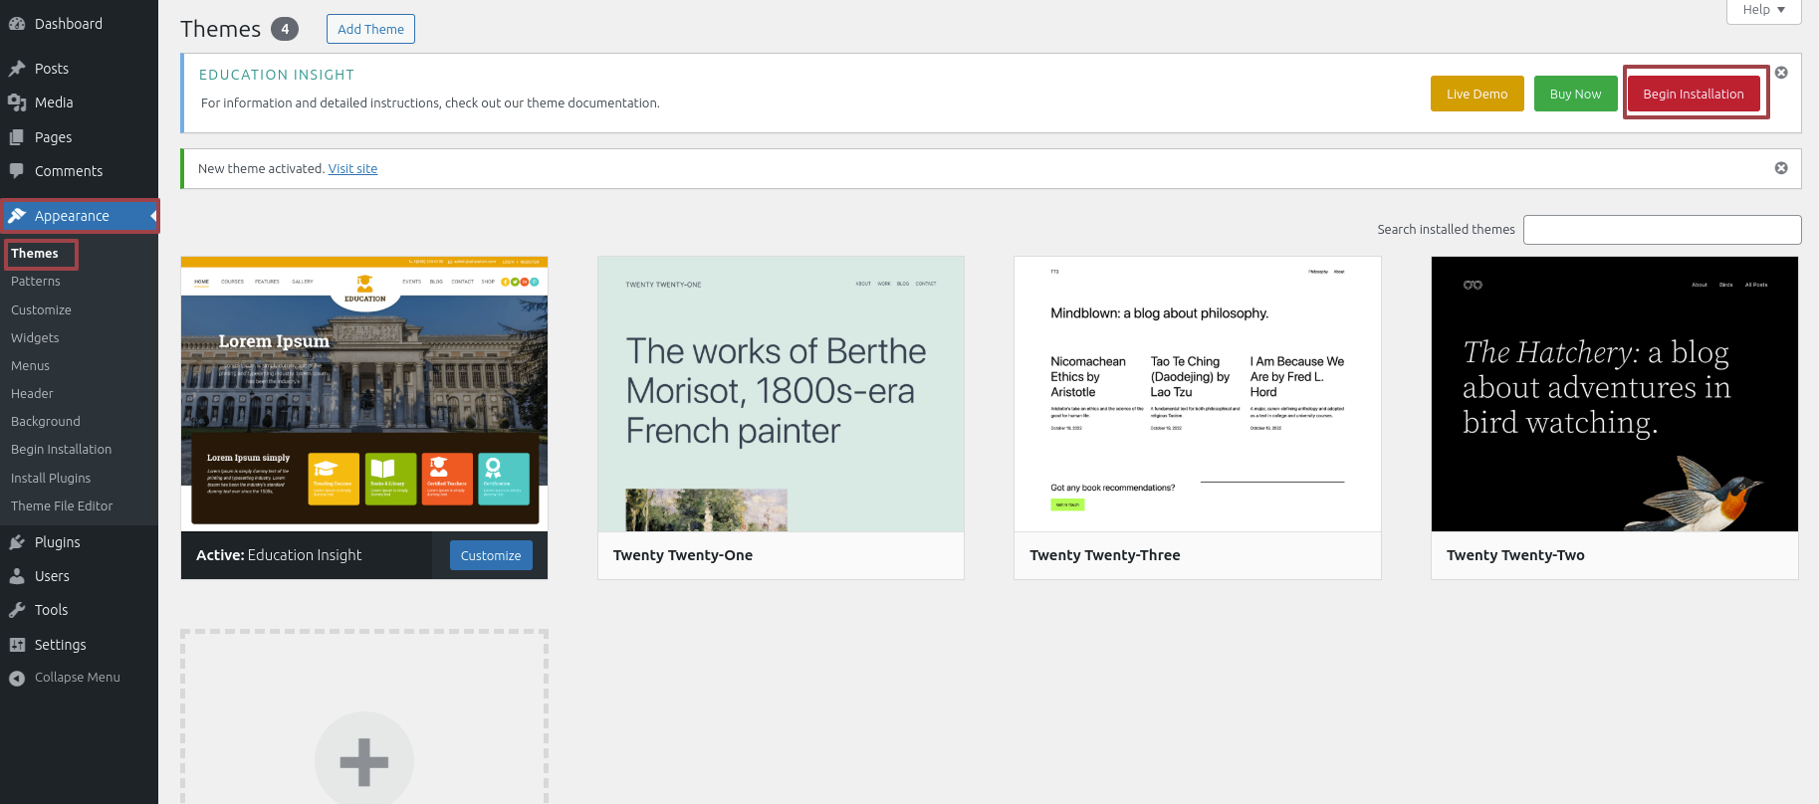The height and width of the screenshot is (804, 1819).
Task: Click the Settings sliders icon
Action: click(x=17, y=645)
